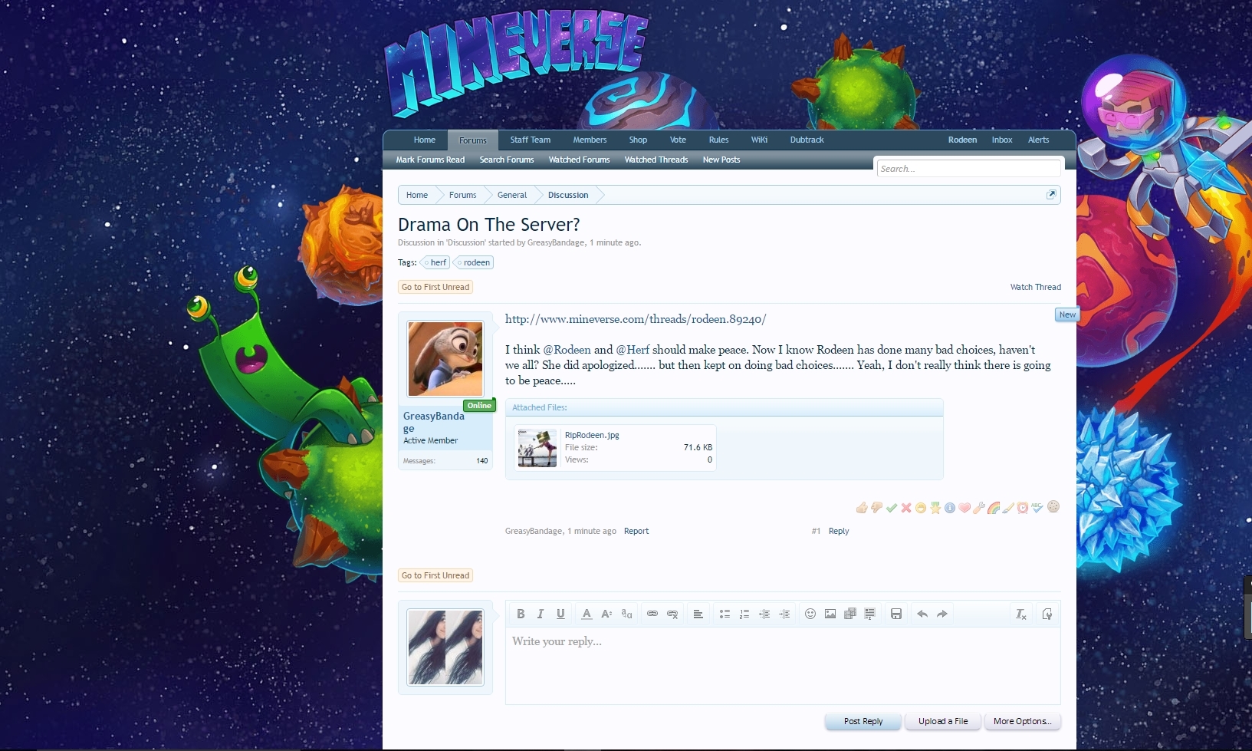Redo the last editor action
Screen dimensions: 1252x751
point(942,614)
